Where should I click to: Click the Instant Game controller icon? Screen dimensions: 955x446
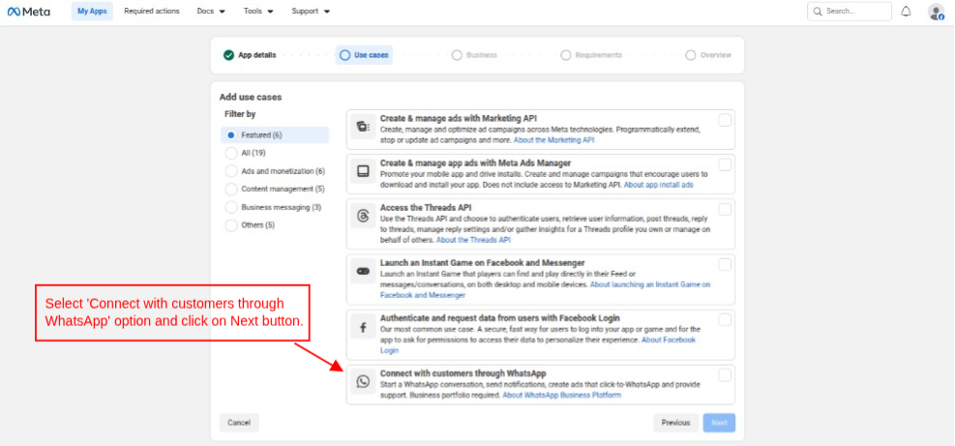coord(363,271)
